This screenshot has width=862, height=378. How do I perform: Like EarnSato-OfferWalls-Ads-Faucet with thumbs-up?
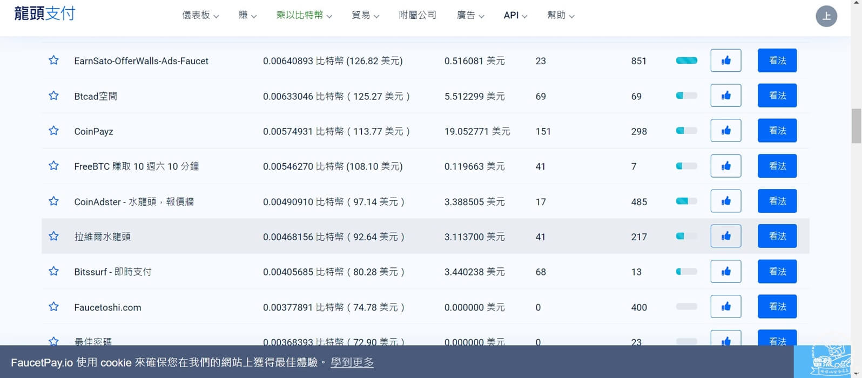point(726,60)
